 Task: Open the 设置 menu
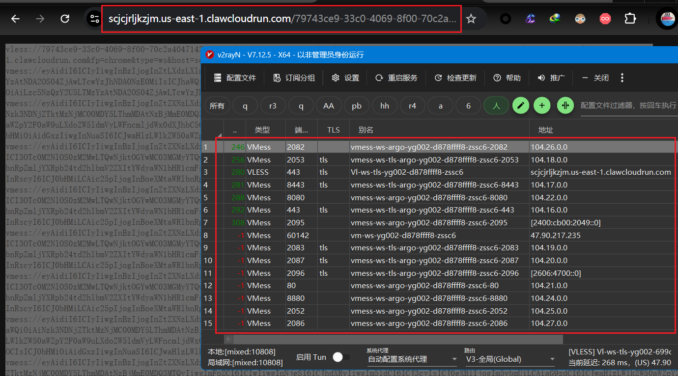coord(346,78)
